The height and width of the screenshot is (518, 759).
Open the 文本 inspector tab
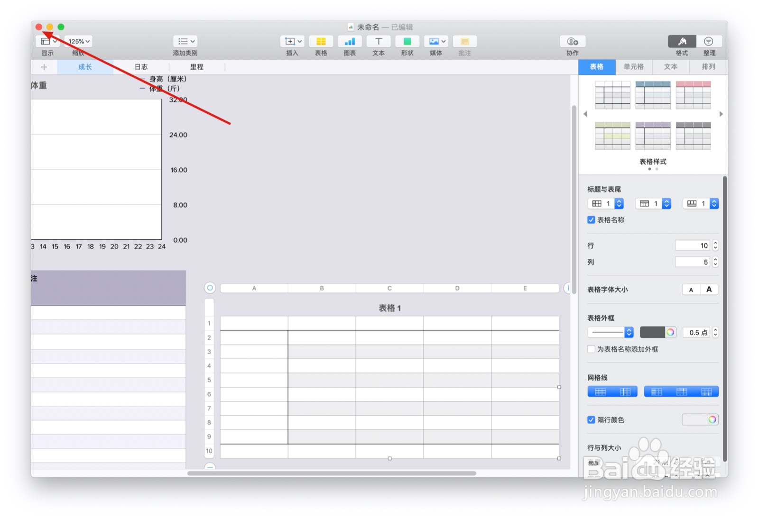pyautogui.click(x=671, y=67)
